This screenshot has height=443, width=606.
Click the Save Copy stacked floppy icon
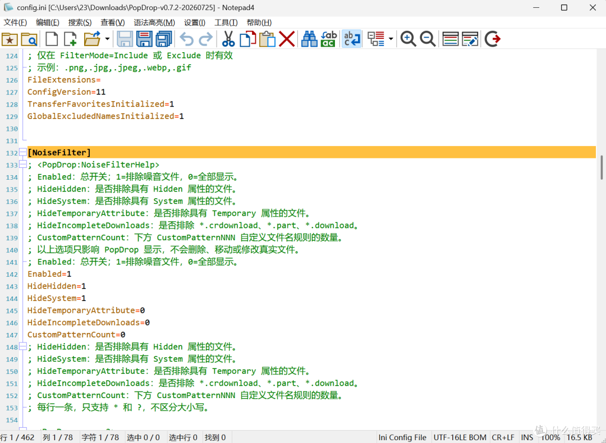(x=164, y=39)
